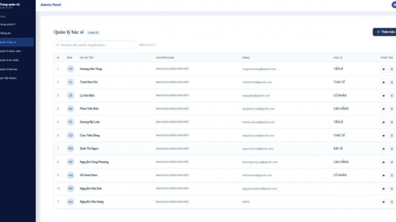Screen dimensions: 396x222
Task: Delete doctor Đinh Thị Ngọc with trash icon
Action: [392, 149]
